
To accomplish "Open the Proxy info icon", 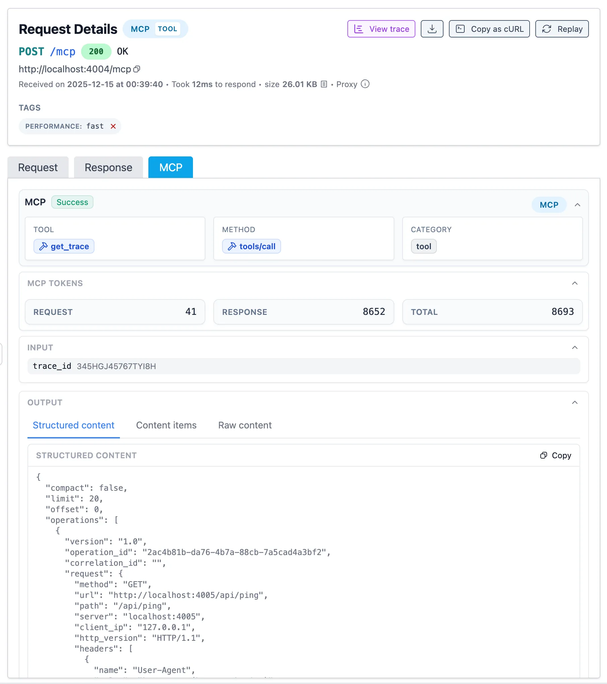I will pos(365,84).
